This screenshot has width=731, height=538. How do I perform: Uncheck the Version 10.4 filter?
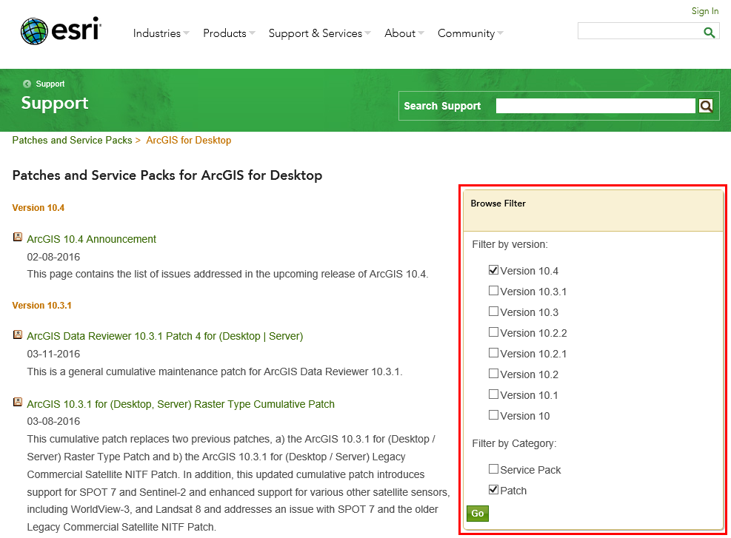493,269
